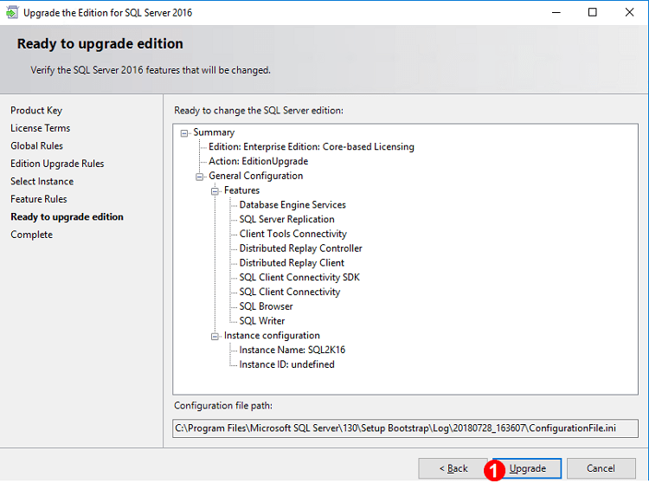Select SQL Client Connectivity SDK item
This screenshot has width=649, height=483.
point(299,277)
